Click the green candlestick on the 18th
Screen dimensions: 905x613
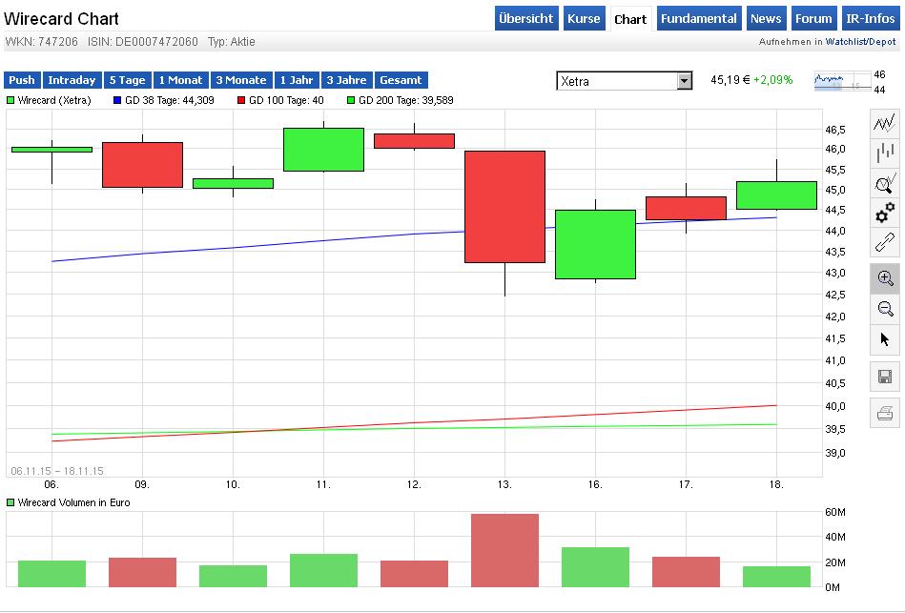(777, 195)
